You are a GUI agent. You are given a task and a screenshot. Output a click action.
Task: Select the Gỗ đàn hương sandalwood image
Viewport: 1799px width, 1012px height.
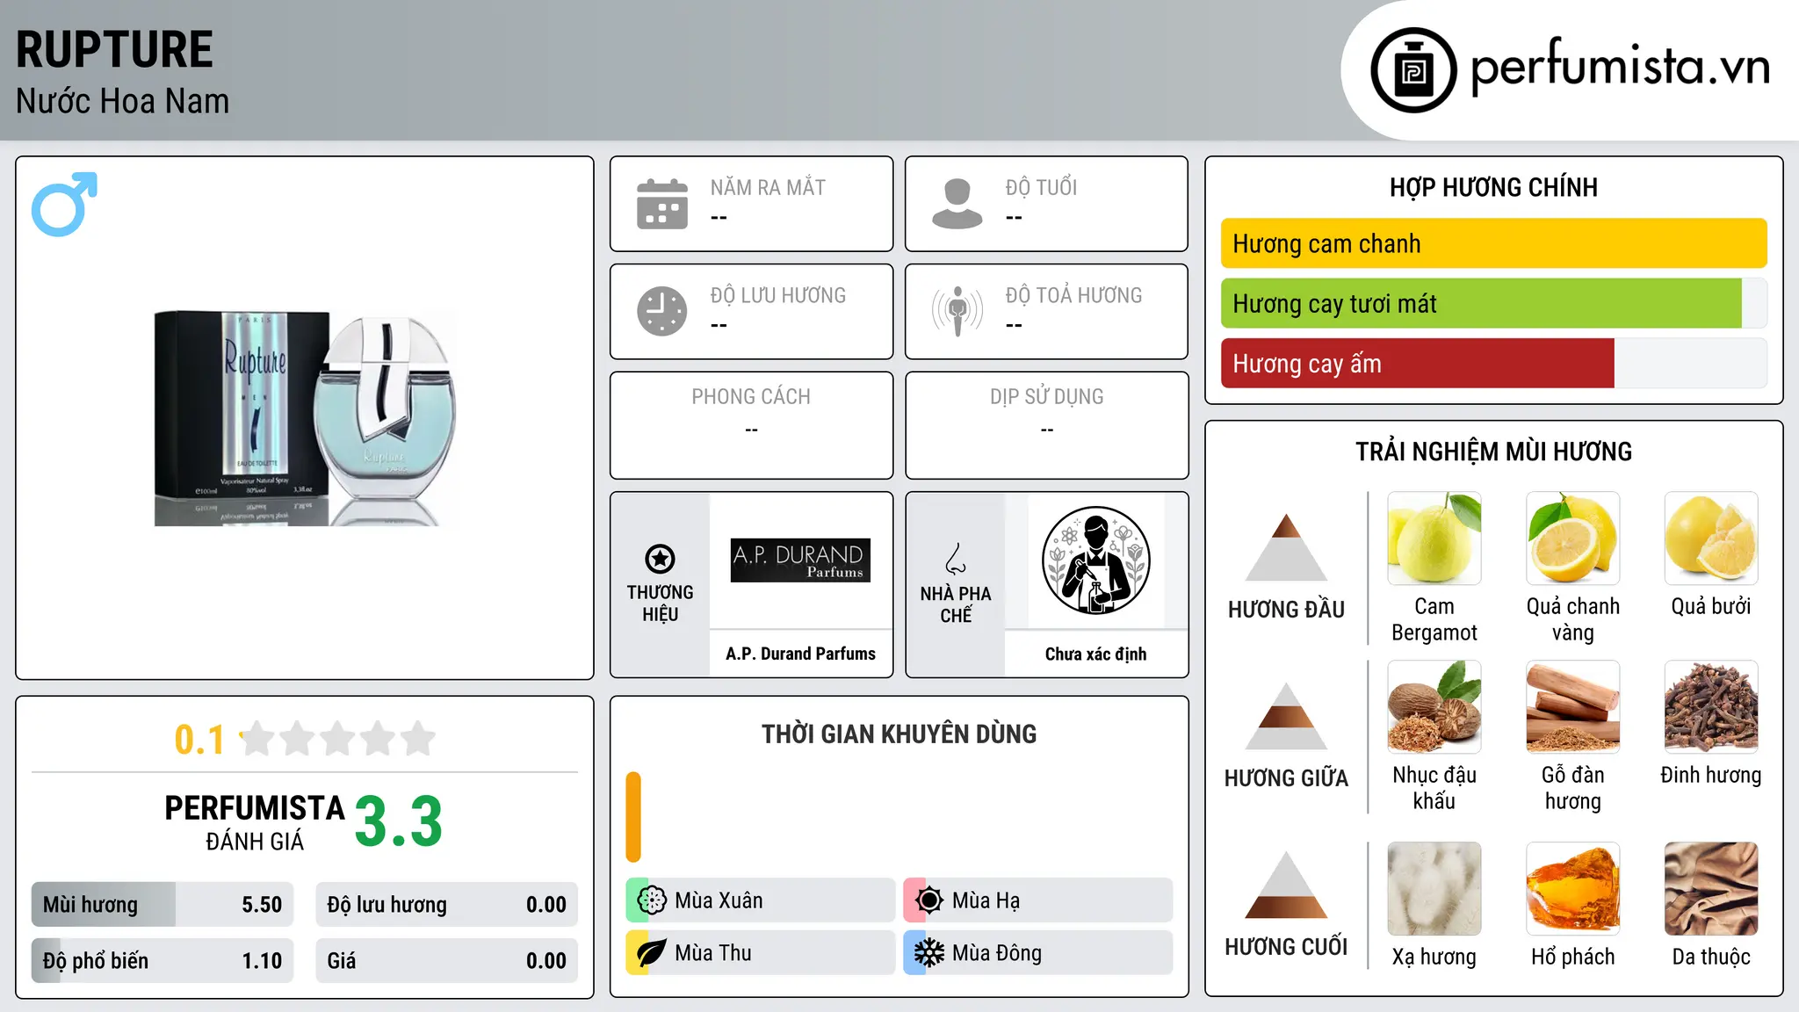coord(1573,707)
